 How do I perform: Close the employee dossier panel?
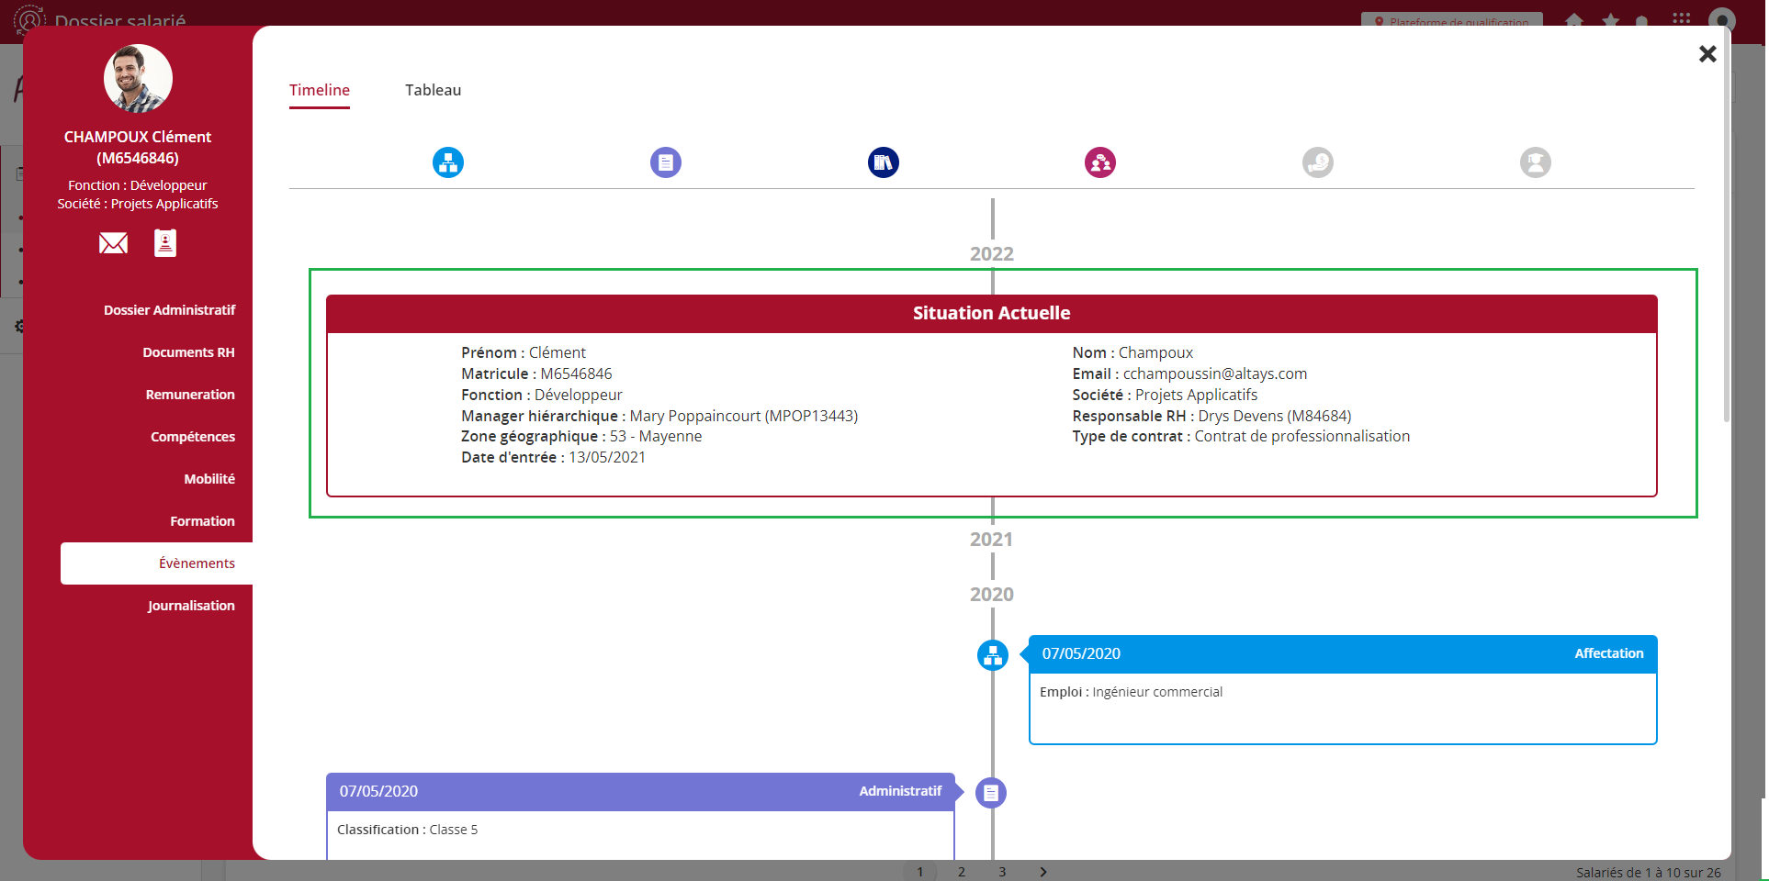tap(1707, 54)
